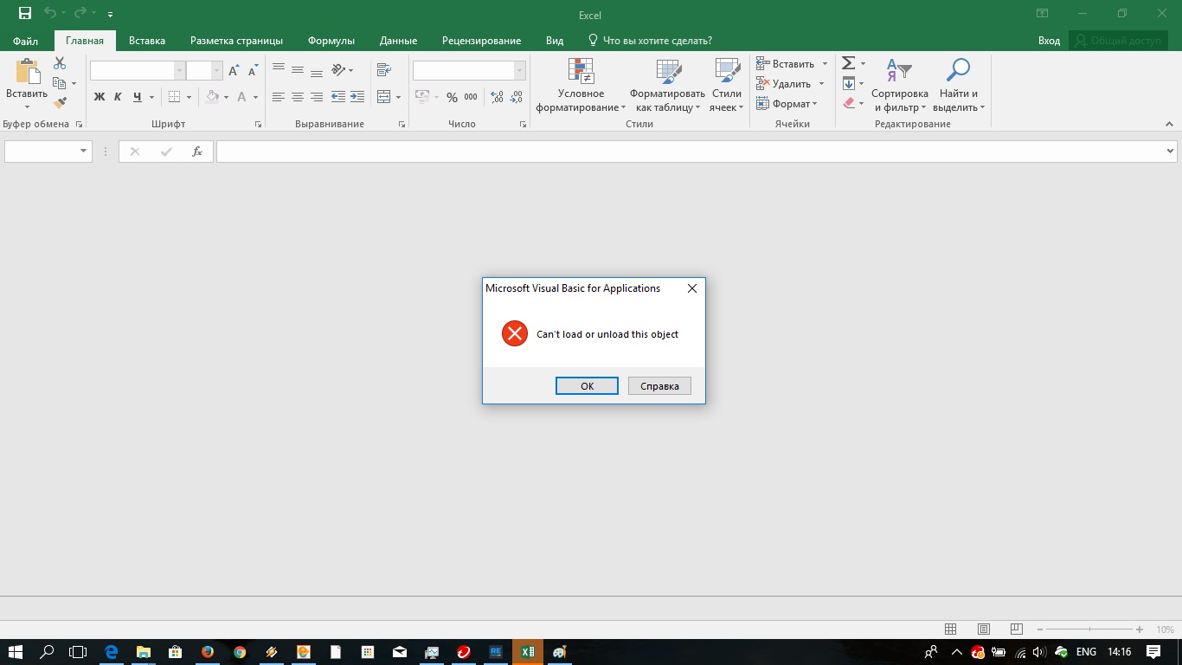
Task: Toggle italic К formatting
Action: pos(118,97)
